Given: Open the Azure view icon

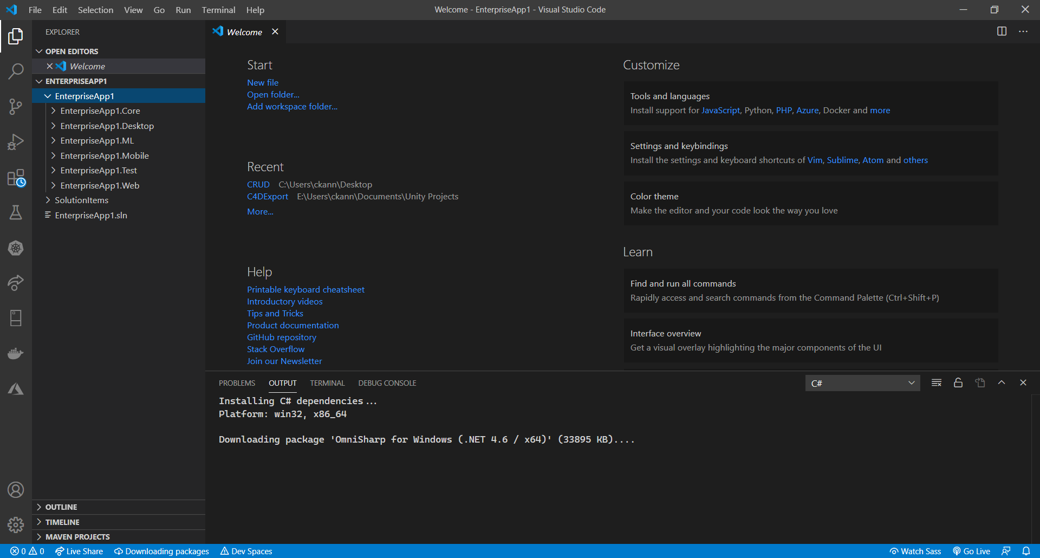Looking at the screenshot, I should tap(16, 388).
